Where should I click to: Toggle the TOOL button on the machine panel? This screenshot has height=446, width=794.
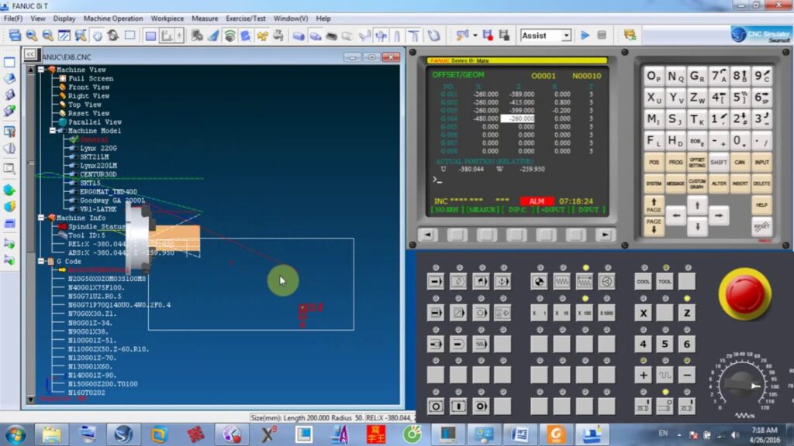point(664,282)
